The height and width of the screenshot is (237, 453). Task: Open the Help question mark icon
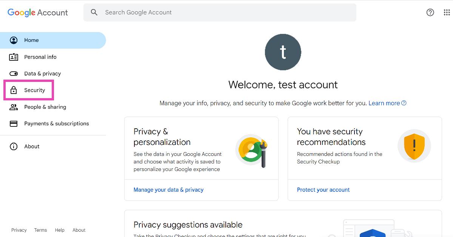click(x=430, y=12)
